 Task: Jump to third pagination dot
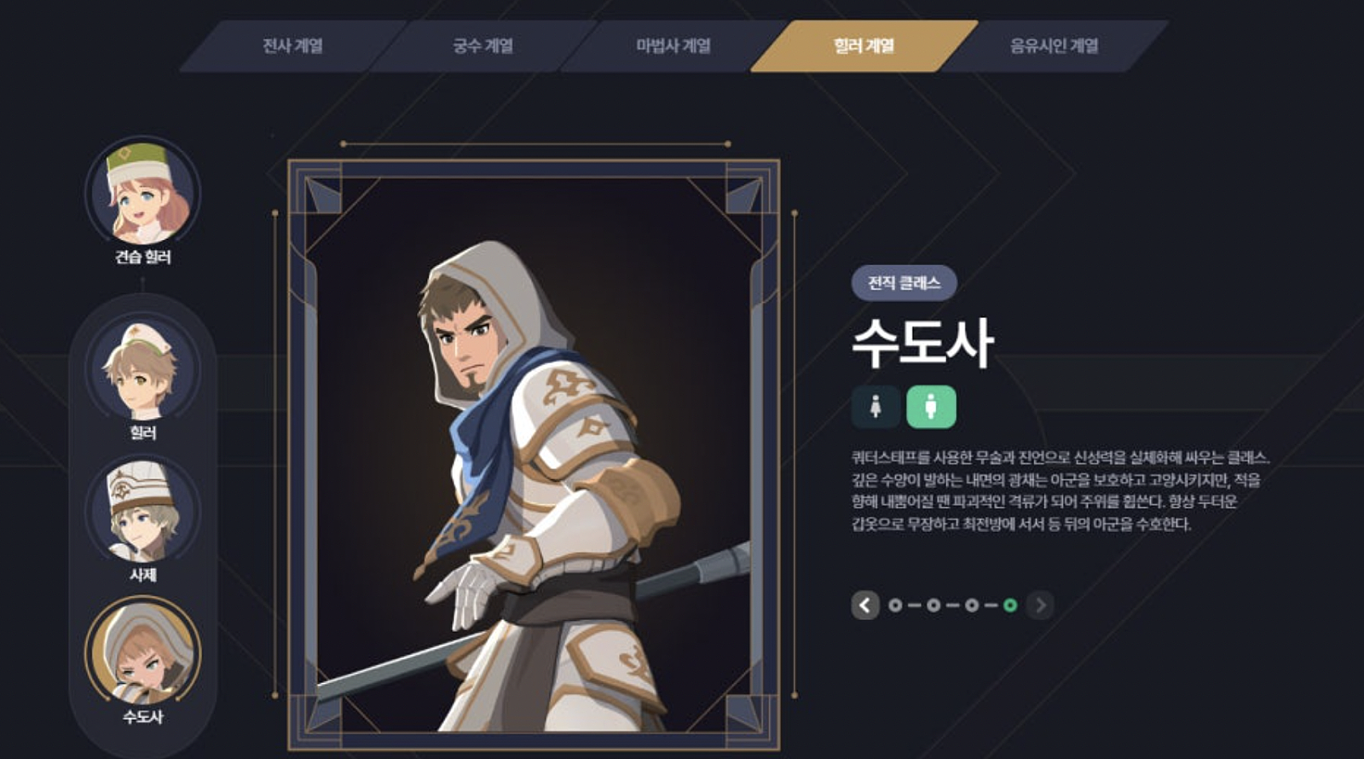[x=972, y=605]
